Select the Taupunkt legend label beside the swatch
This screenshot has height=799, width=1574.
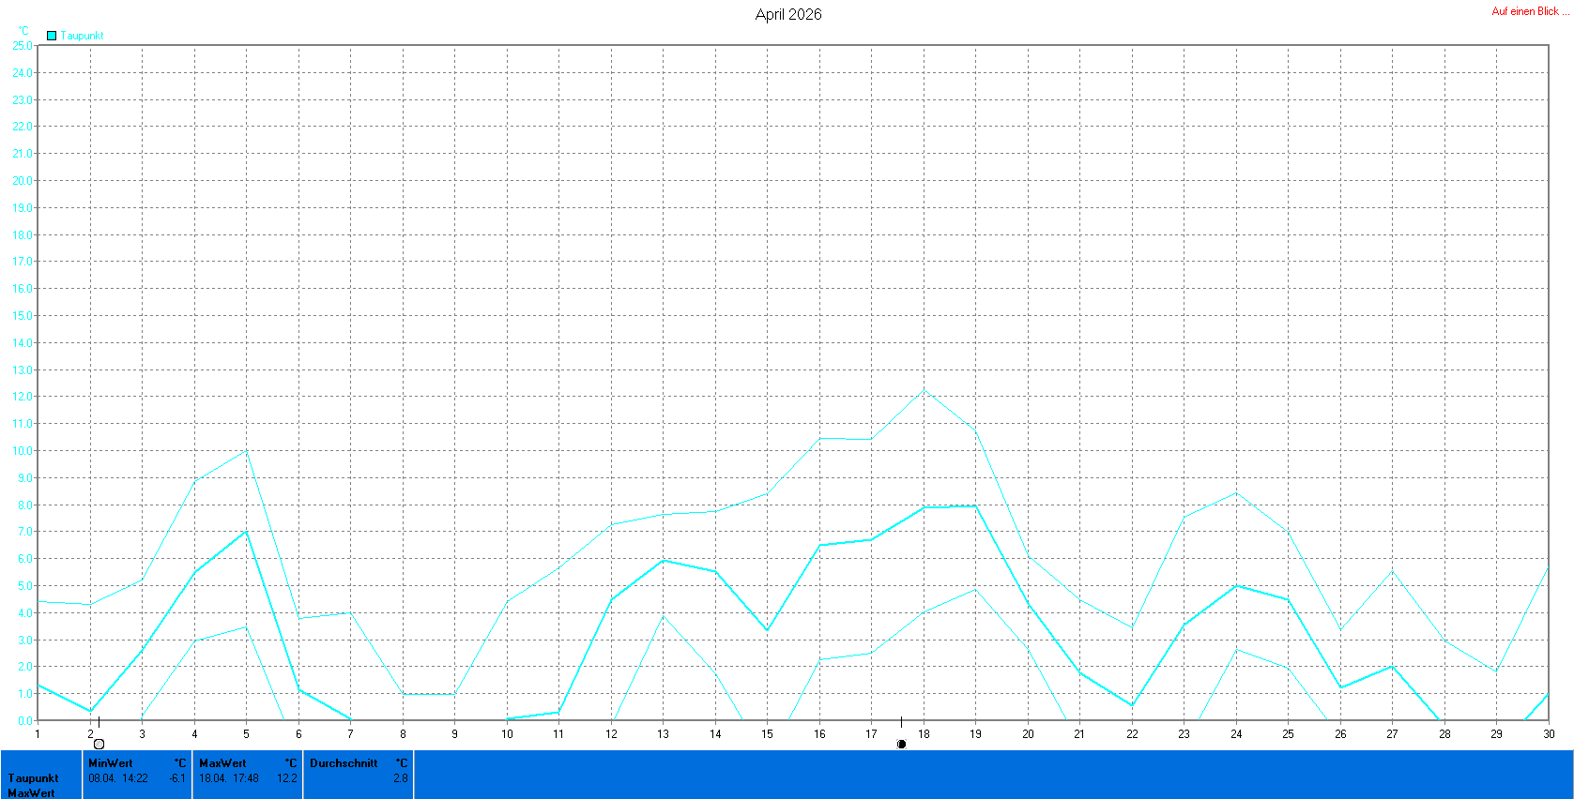(x=83, y=36)
